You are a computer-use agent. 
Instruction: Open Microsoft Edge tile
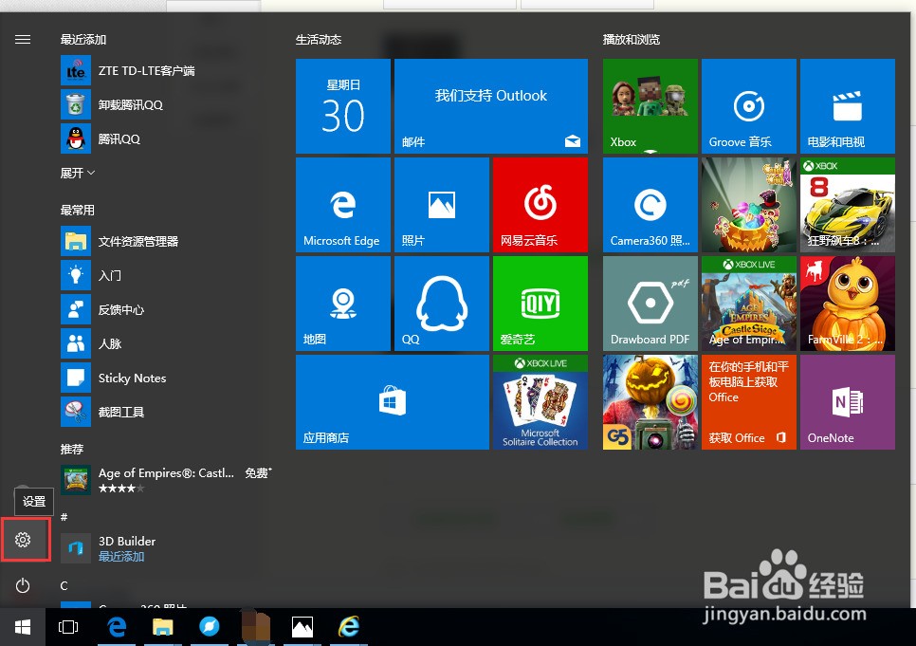coord(343,205)
